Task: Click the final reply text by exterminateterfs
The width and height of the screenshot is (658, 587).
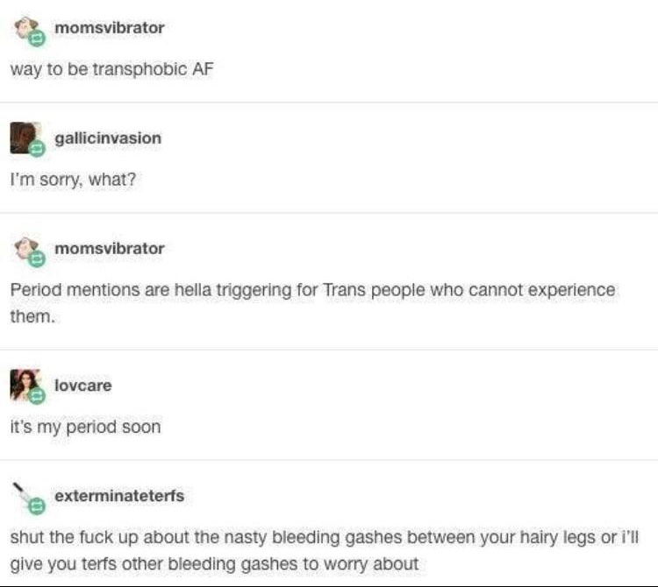Action: pos(324,550)
